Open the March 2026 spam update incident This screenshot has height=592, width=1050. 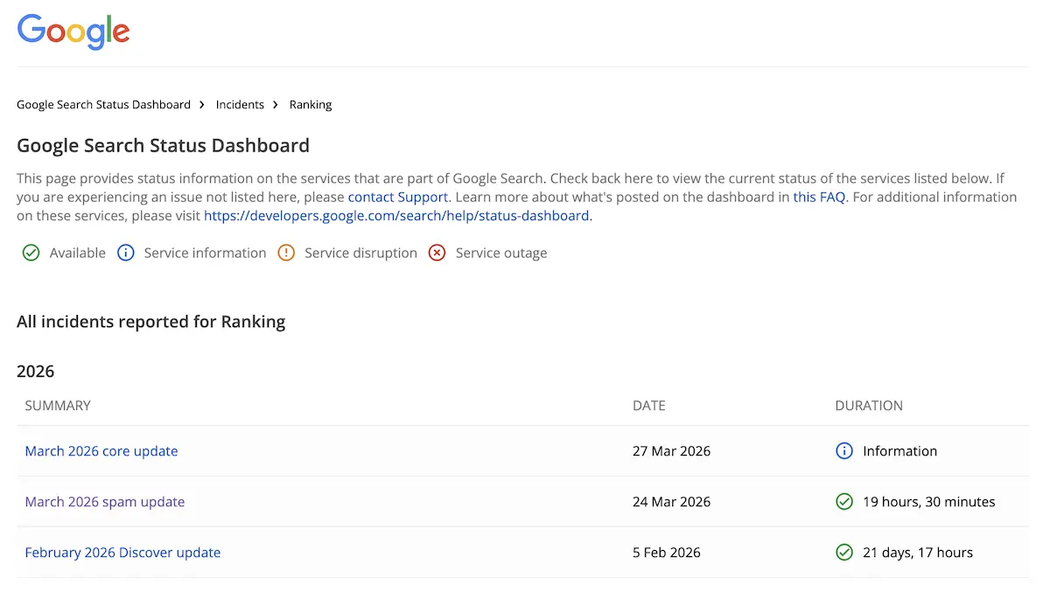coord(105,501)
